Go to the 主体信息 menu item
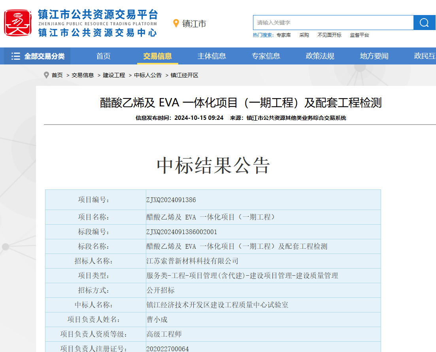The width and height of the screenshot is (436, 352). click(x=211, y=56)
